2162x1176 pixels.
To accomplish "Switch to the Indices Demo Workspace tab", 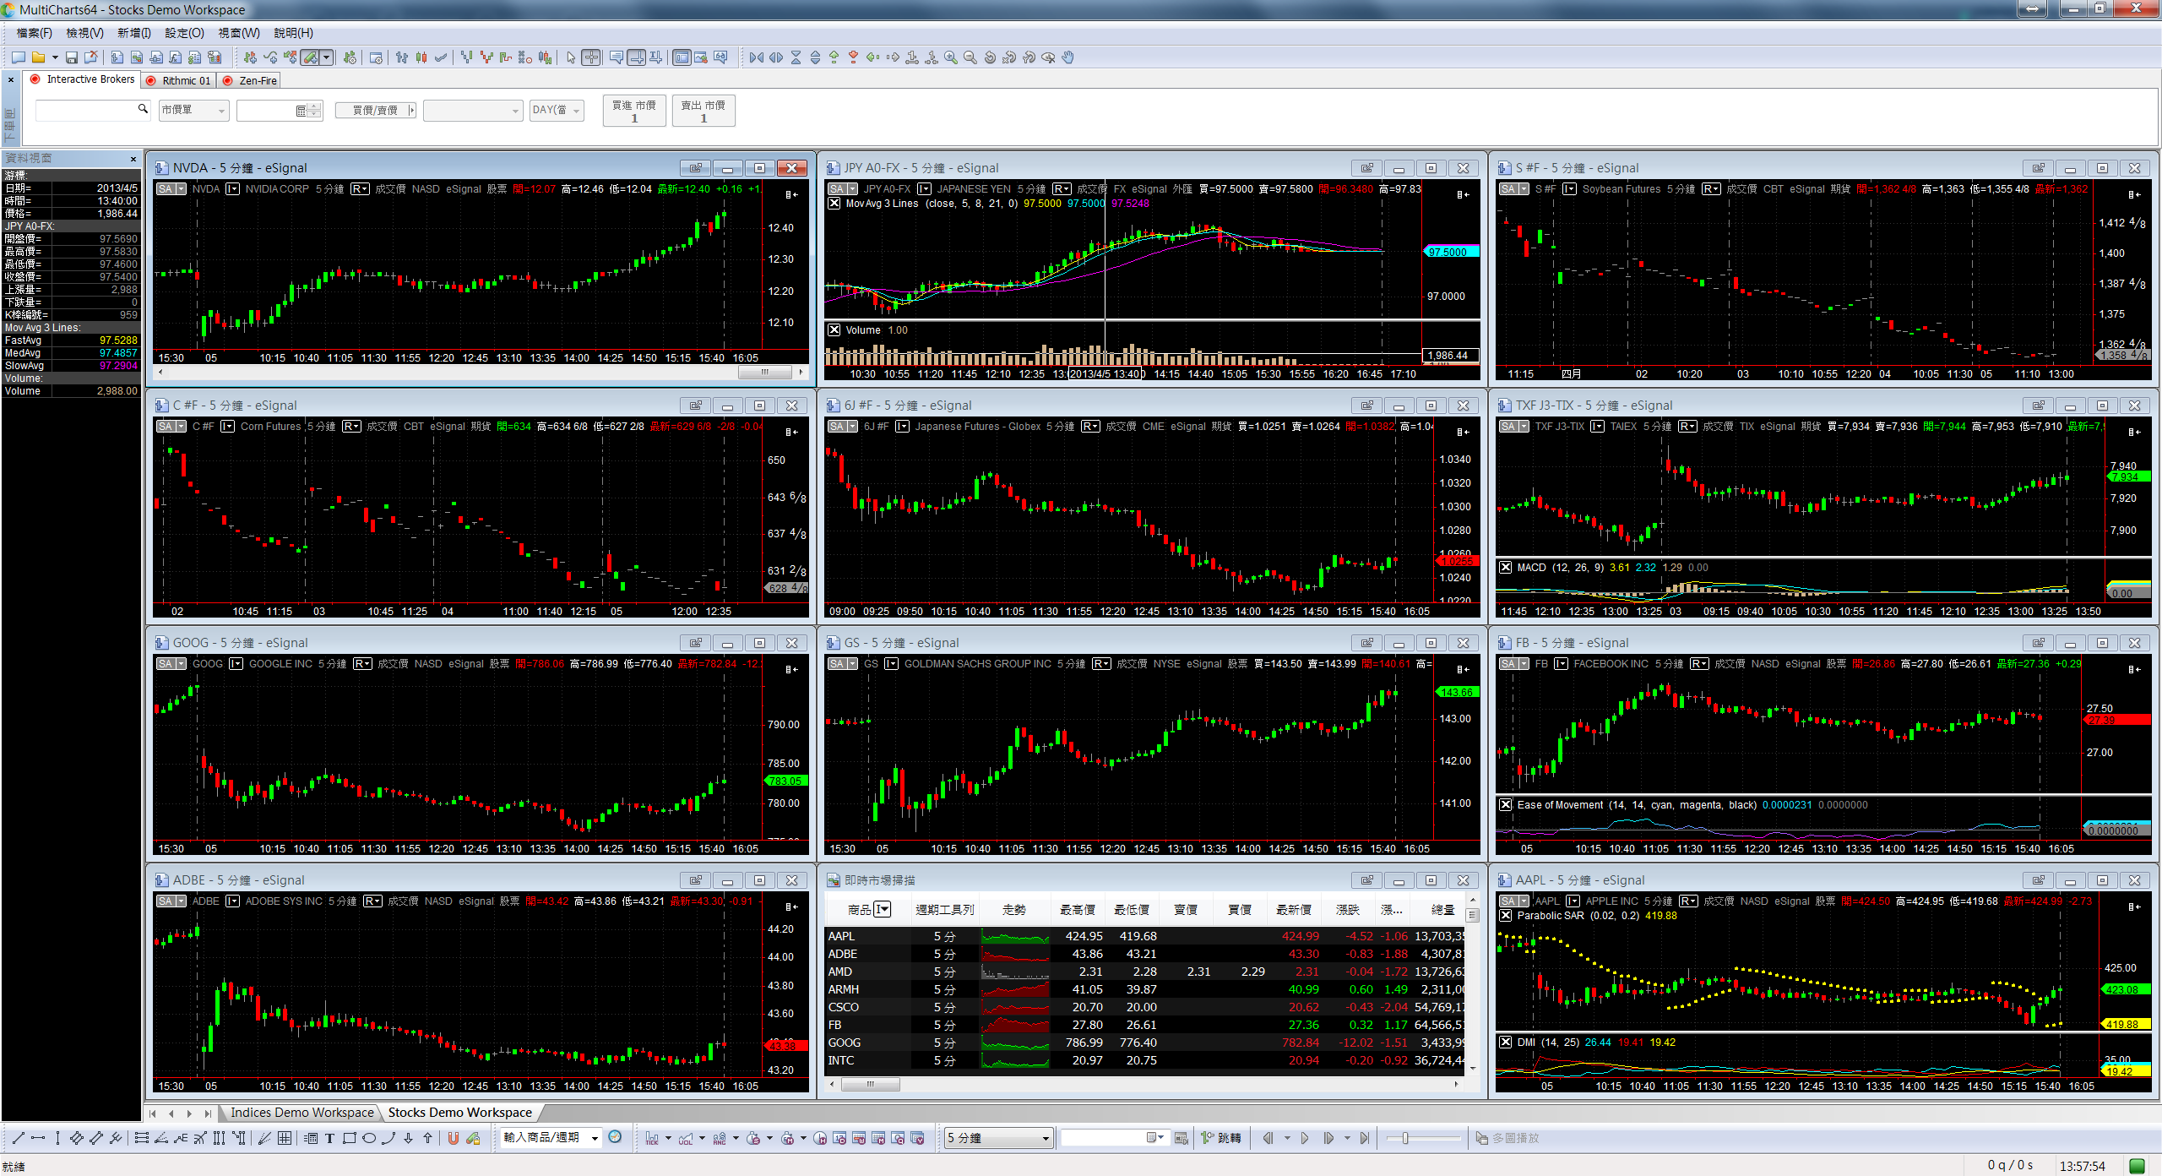I will (x=301, y=1113).
